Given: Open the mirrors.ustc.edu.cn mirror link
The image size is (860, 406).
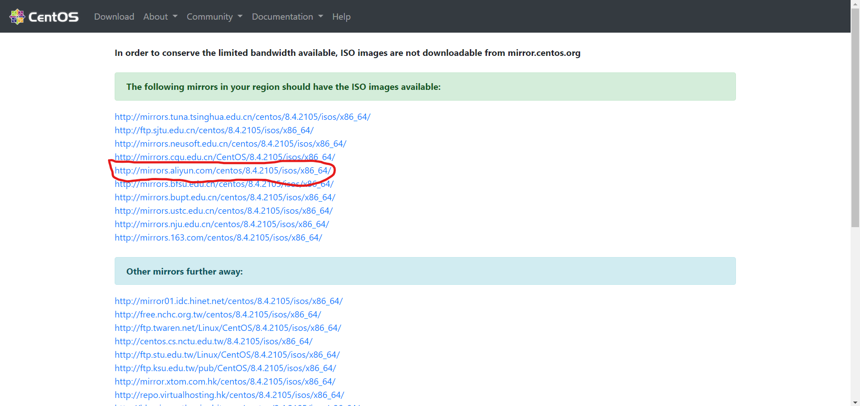Looking at the screenshot, I should click(224, 211).
